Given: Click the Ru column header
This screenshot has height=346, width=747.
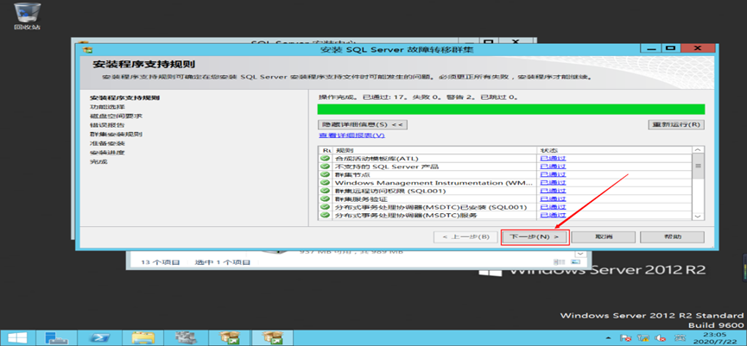Looking at the screenshot, I should [326, 150].
